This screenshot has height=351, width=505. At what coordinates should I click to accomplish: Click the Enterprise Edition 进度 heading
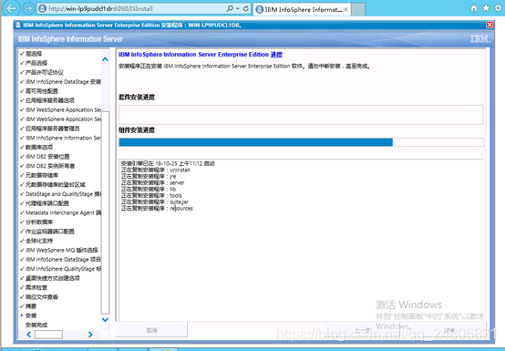click(x=200, y=55)
